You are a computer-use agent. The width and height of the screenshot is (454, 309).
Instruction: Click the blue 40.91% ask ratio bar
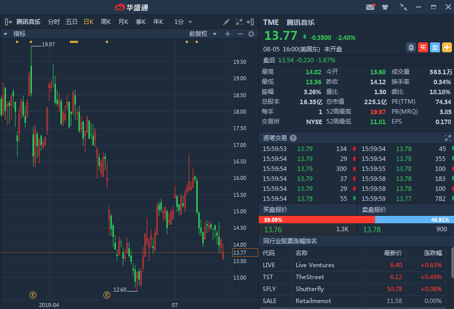415,220
